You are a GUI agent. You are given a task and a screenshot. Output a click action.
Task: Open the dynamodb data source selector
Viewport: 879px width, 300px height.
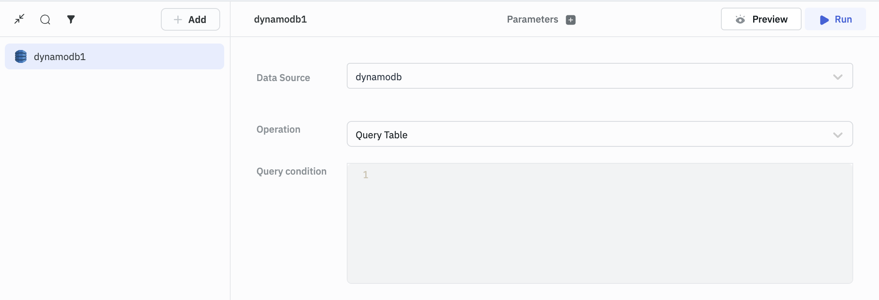point(589,76)
